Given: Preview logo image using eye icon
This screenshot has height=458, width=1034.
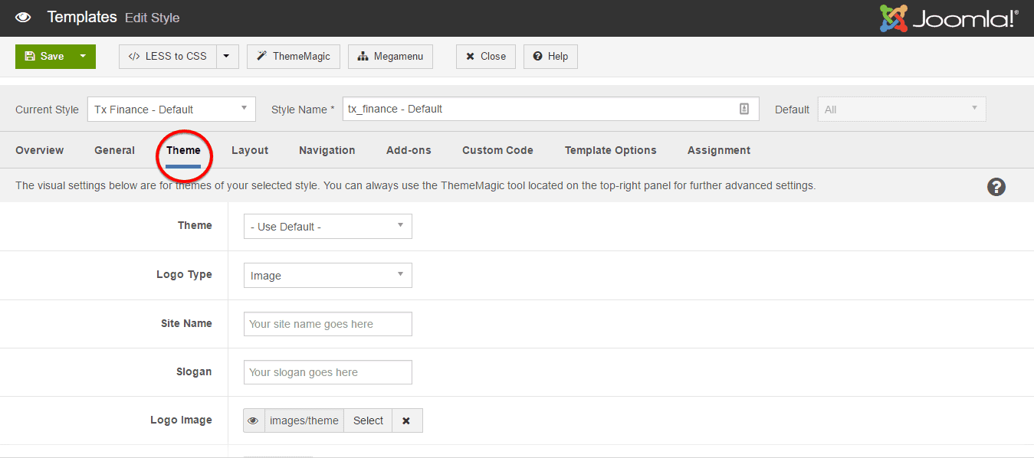Looking at the screenshot, I should pos(254,420).
